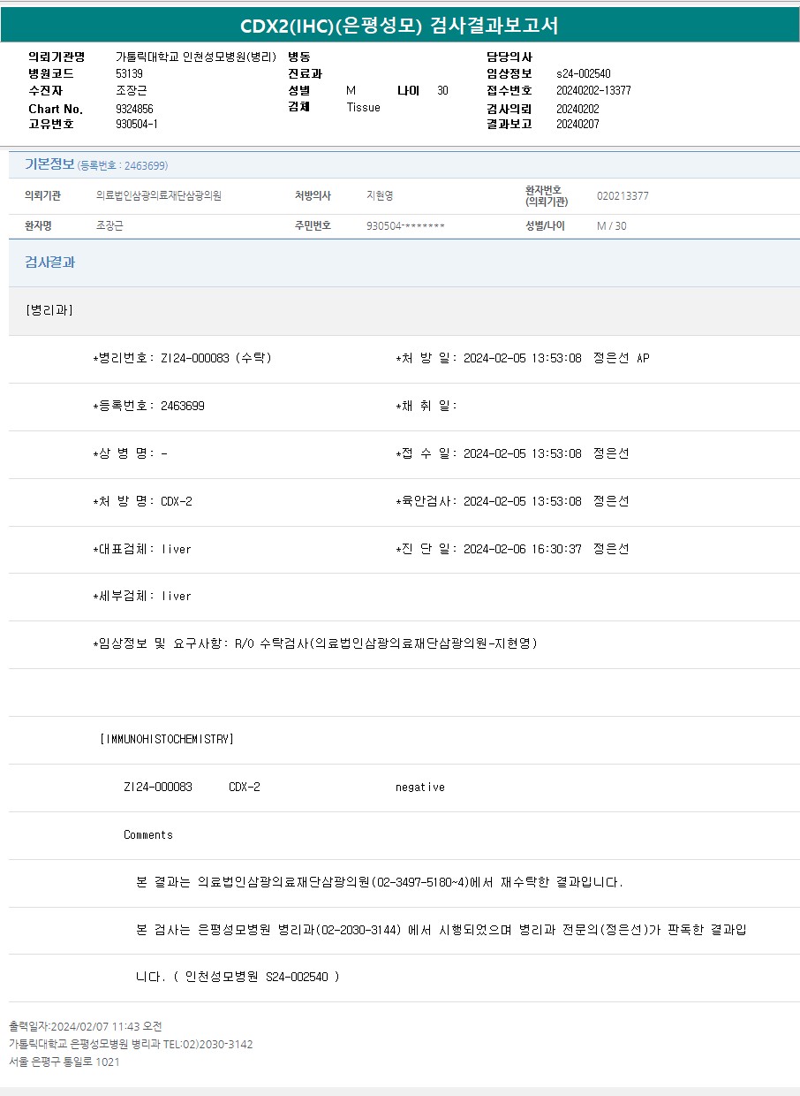Click the 대표검체 liver line

tap(142, 549)
